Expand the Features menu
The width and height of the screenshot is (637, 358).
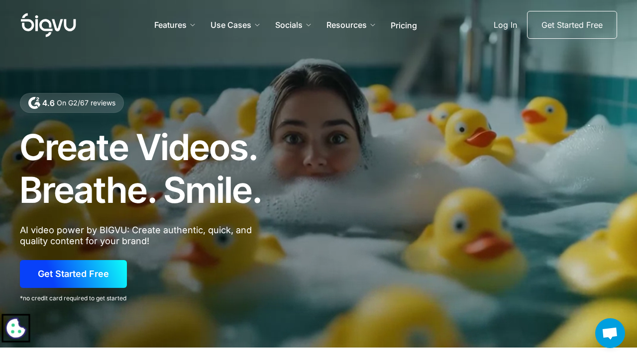170,24
